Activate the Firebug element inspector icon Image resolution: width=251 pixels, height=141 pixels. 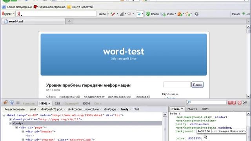click(12, 103)
